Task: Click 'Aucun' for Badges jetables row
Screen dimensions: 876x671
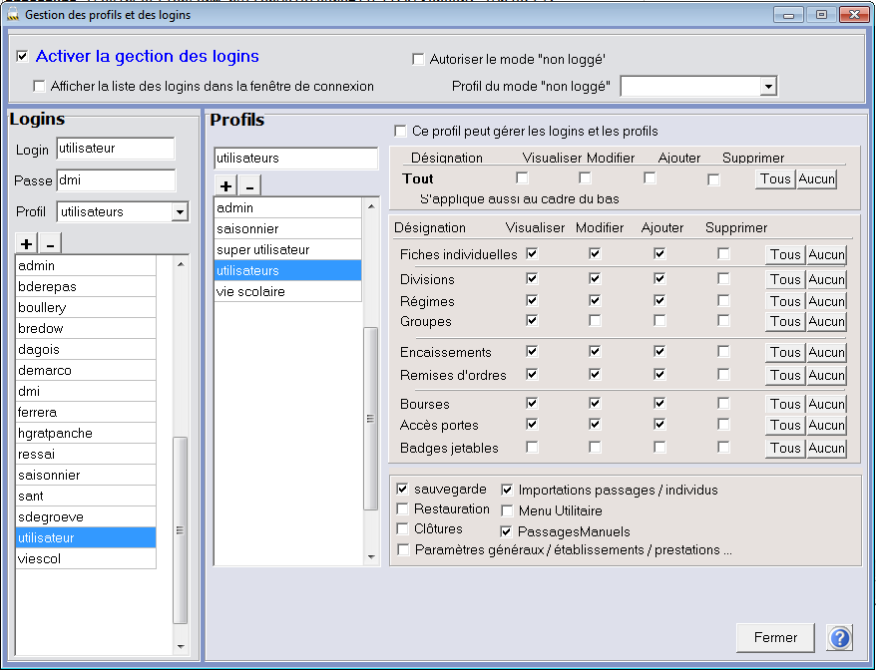Action: pyautogui.click(x=826, y=448)
